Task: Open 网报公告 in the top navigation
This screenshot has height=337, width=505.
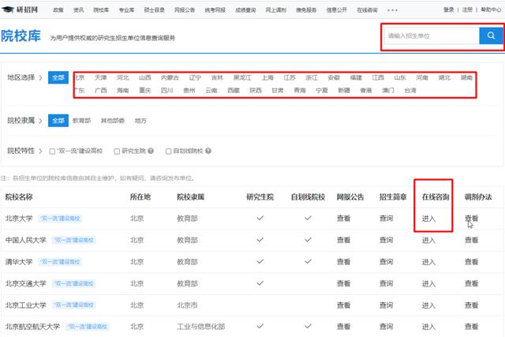Action: tap(185, 10)
